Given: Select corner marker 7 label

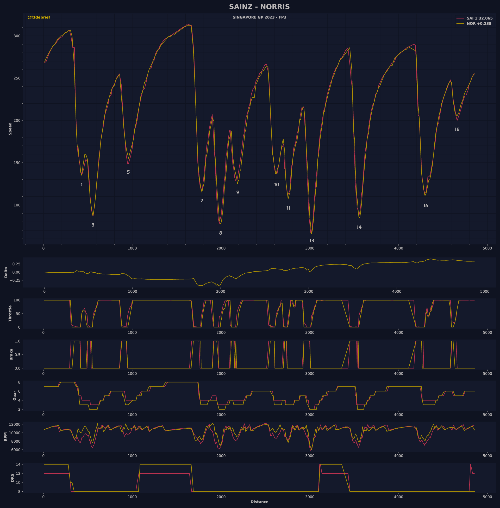Looking at the screenshot, I should click(202, 201).
